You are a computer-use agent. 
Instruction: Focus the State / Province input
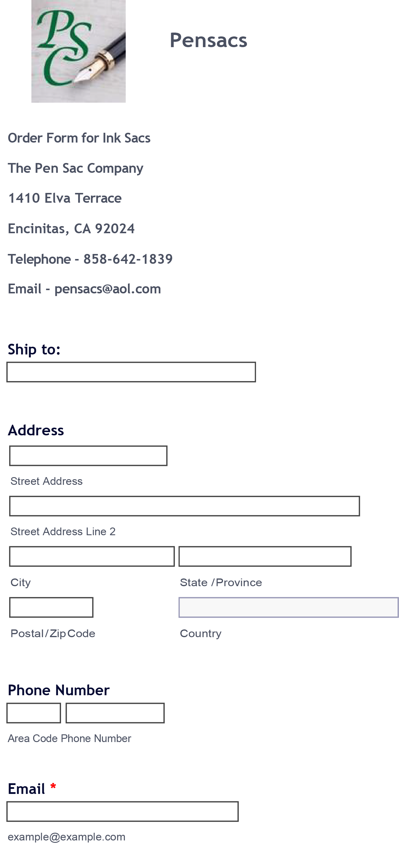(265, 556)
